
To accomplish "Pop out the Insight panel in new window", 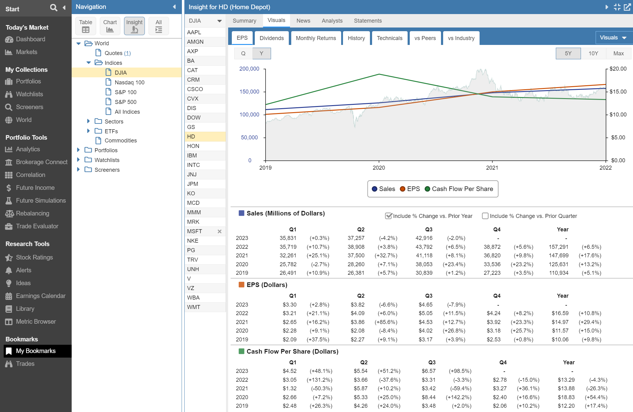I will coord(627,7).
